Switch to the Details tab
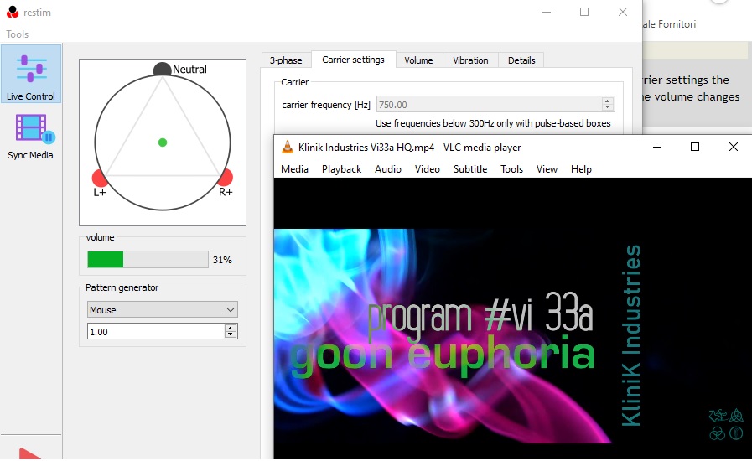 pyautogui.click(x=521, y=60)
